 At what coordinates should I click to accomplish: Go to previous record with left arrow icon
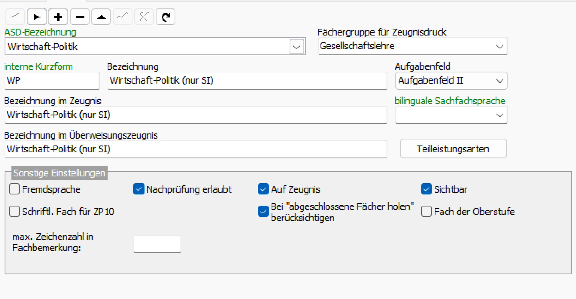coord(15,17)
